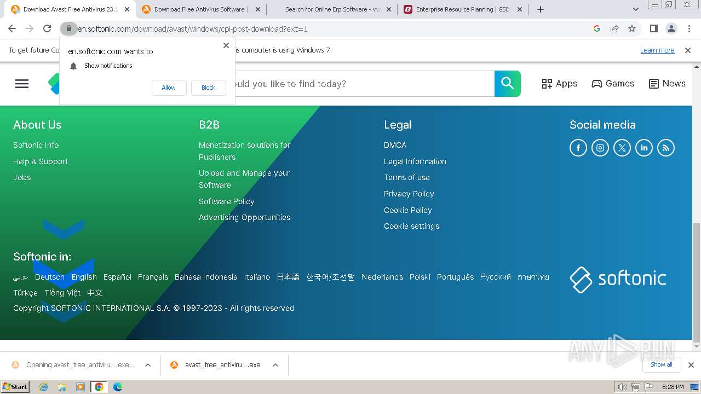Open the News section

click(667, 84)
